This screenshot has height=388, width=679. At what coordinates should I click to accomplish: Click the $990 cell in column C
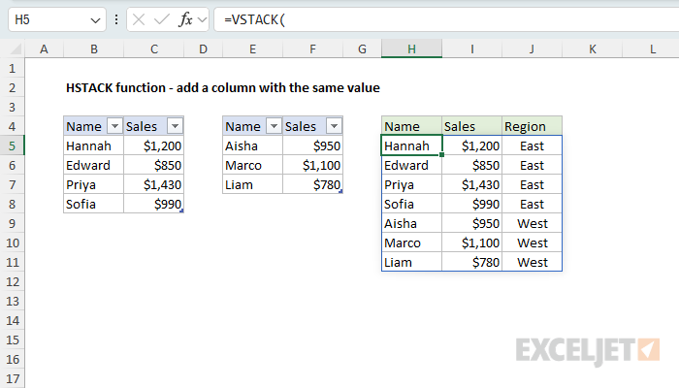click(153, 204)
